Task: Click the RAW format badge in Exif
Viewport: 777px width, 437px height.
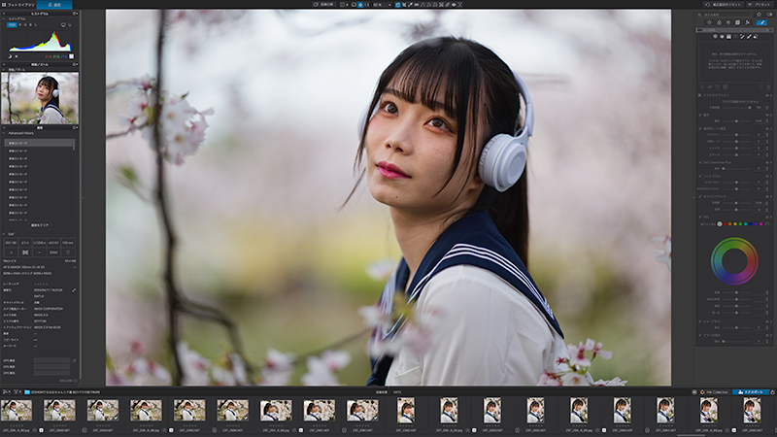Action: click(x=53, y=252)
